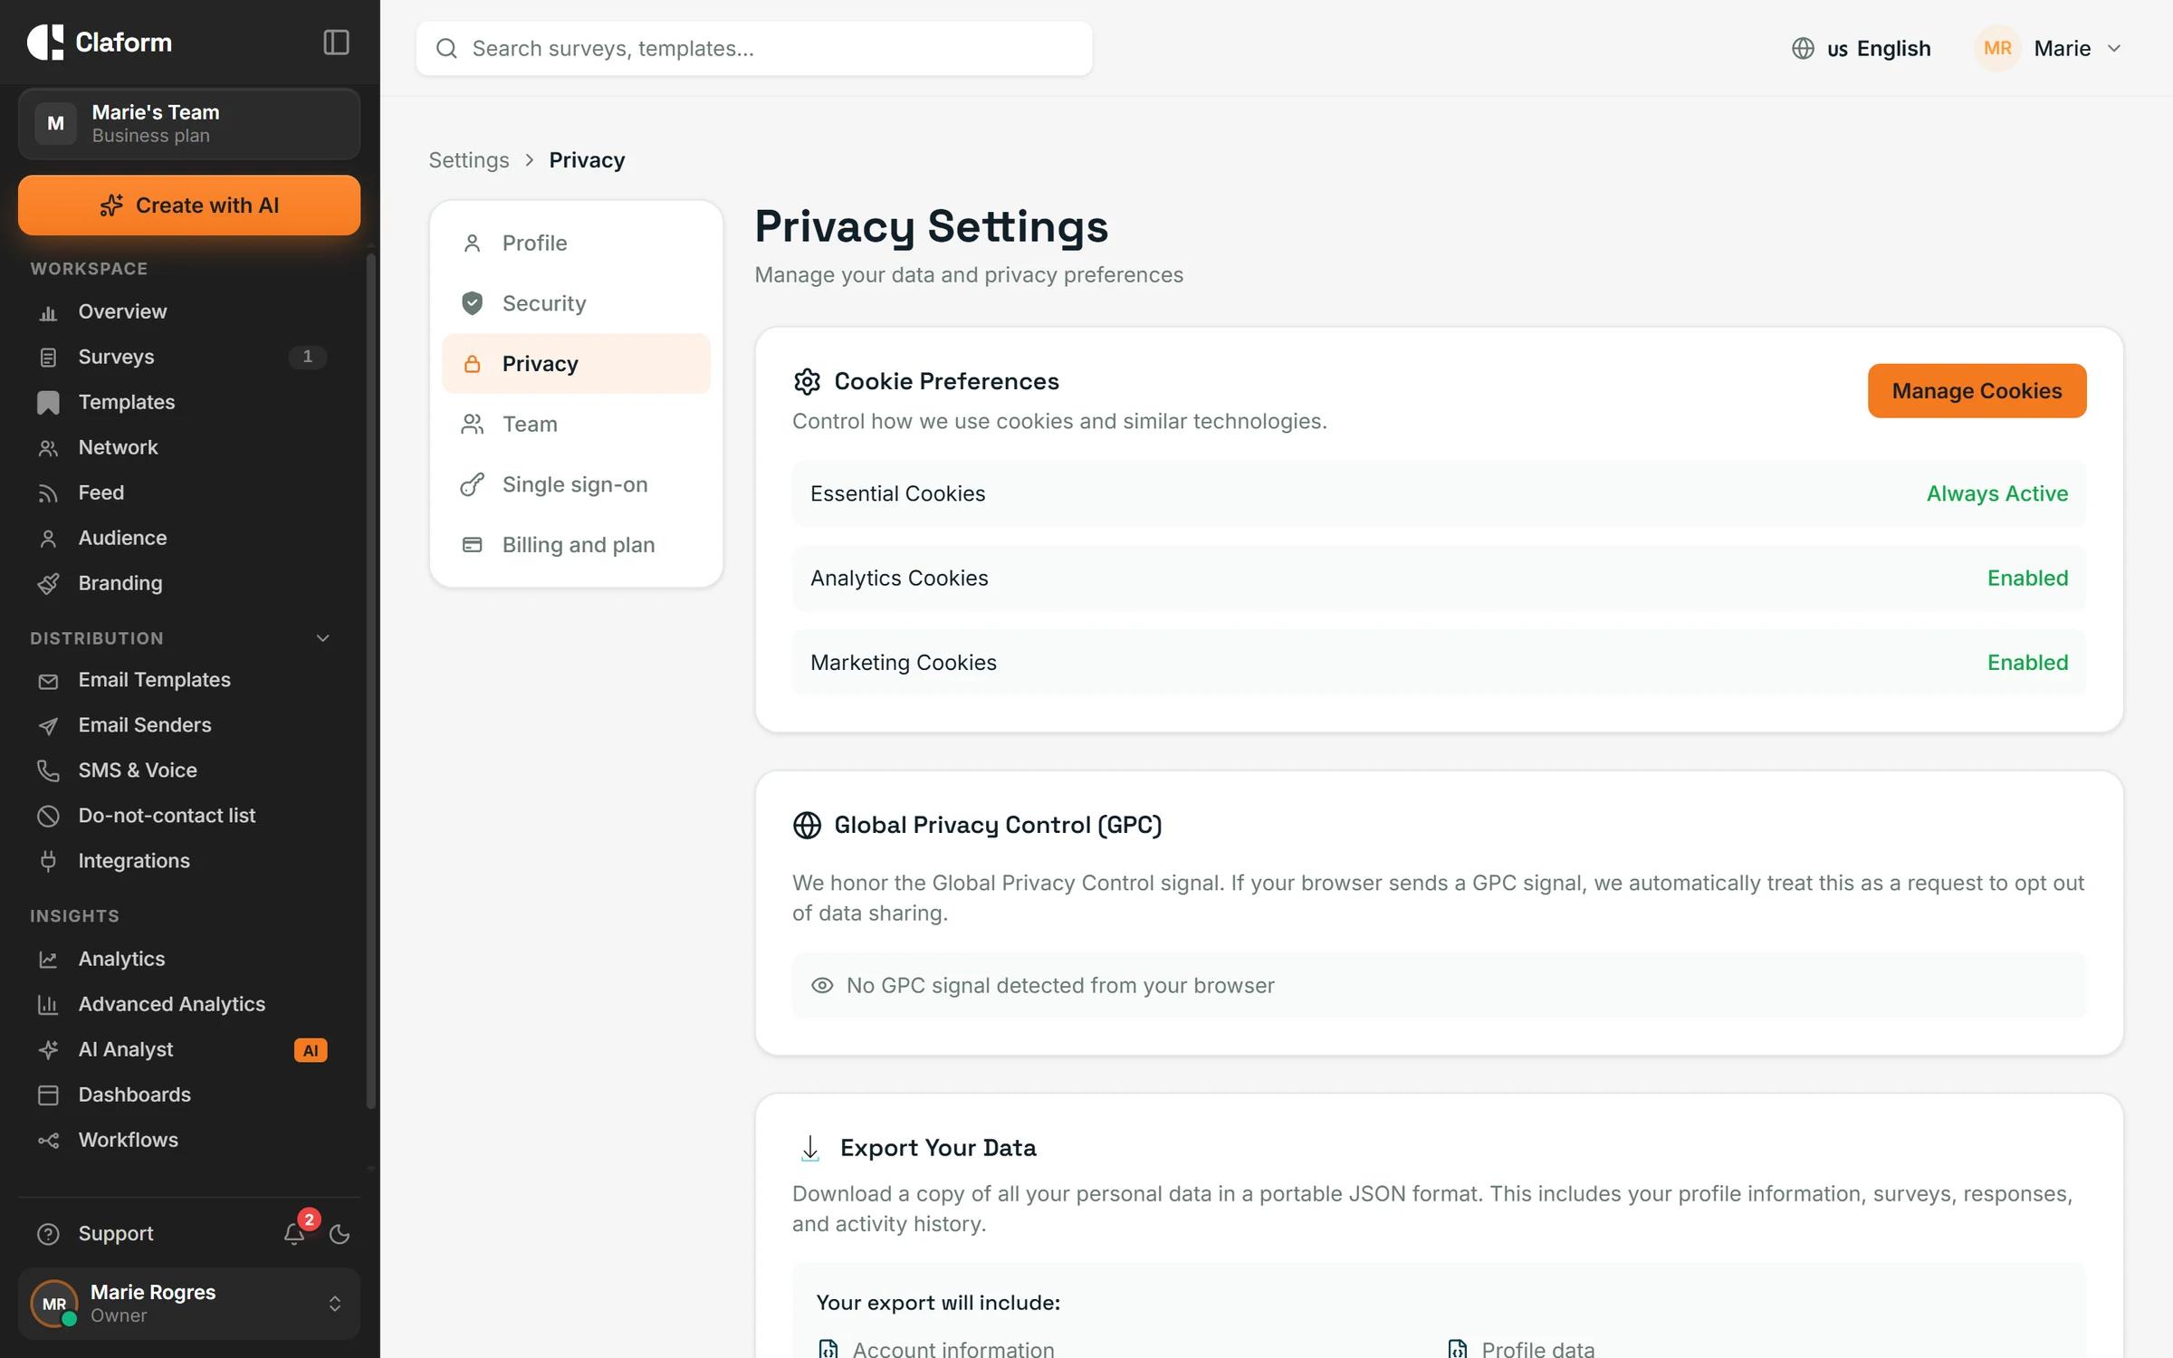Open the Marie's Team workspace selector
This screenshot has width=2173, height=1358.
(189, 124)
